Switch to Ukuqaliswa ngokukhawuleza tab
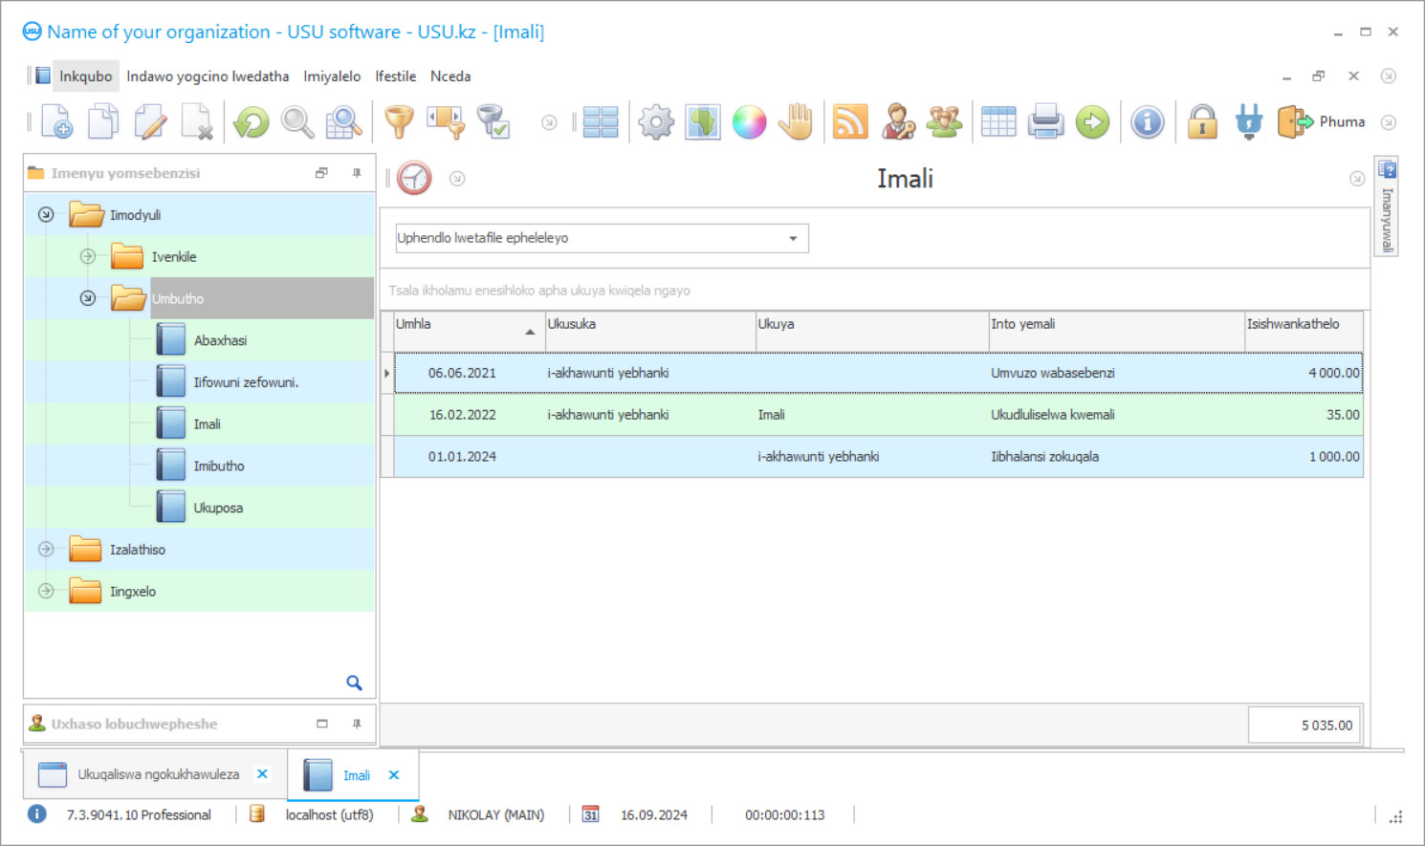Viewport: 1425px width, 846px height. pos(158,774)
